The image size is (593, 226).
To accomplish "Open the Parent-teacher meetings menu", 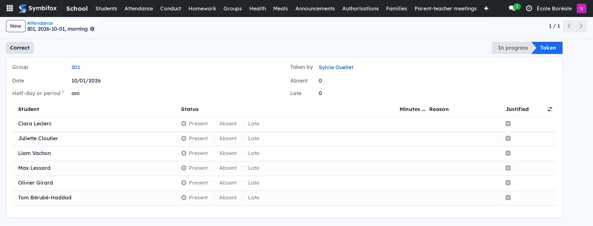I will pos(445,8).
